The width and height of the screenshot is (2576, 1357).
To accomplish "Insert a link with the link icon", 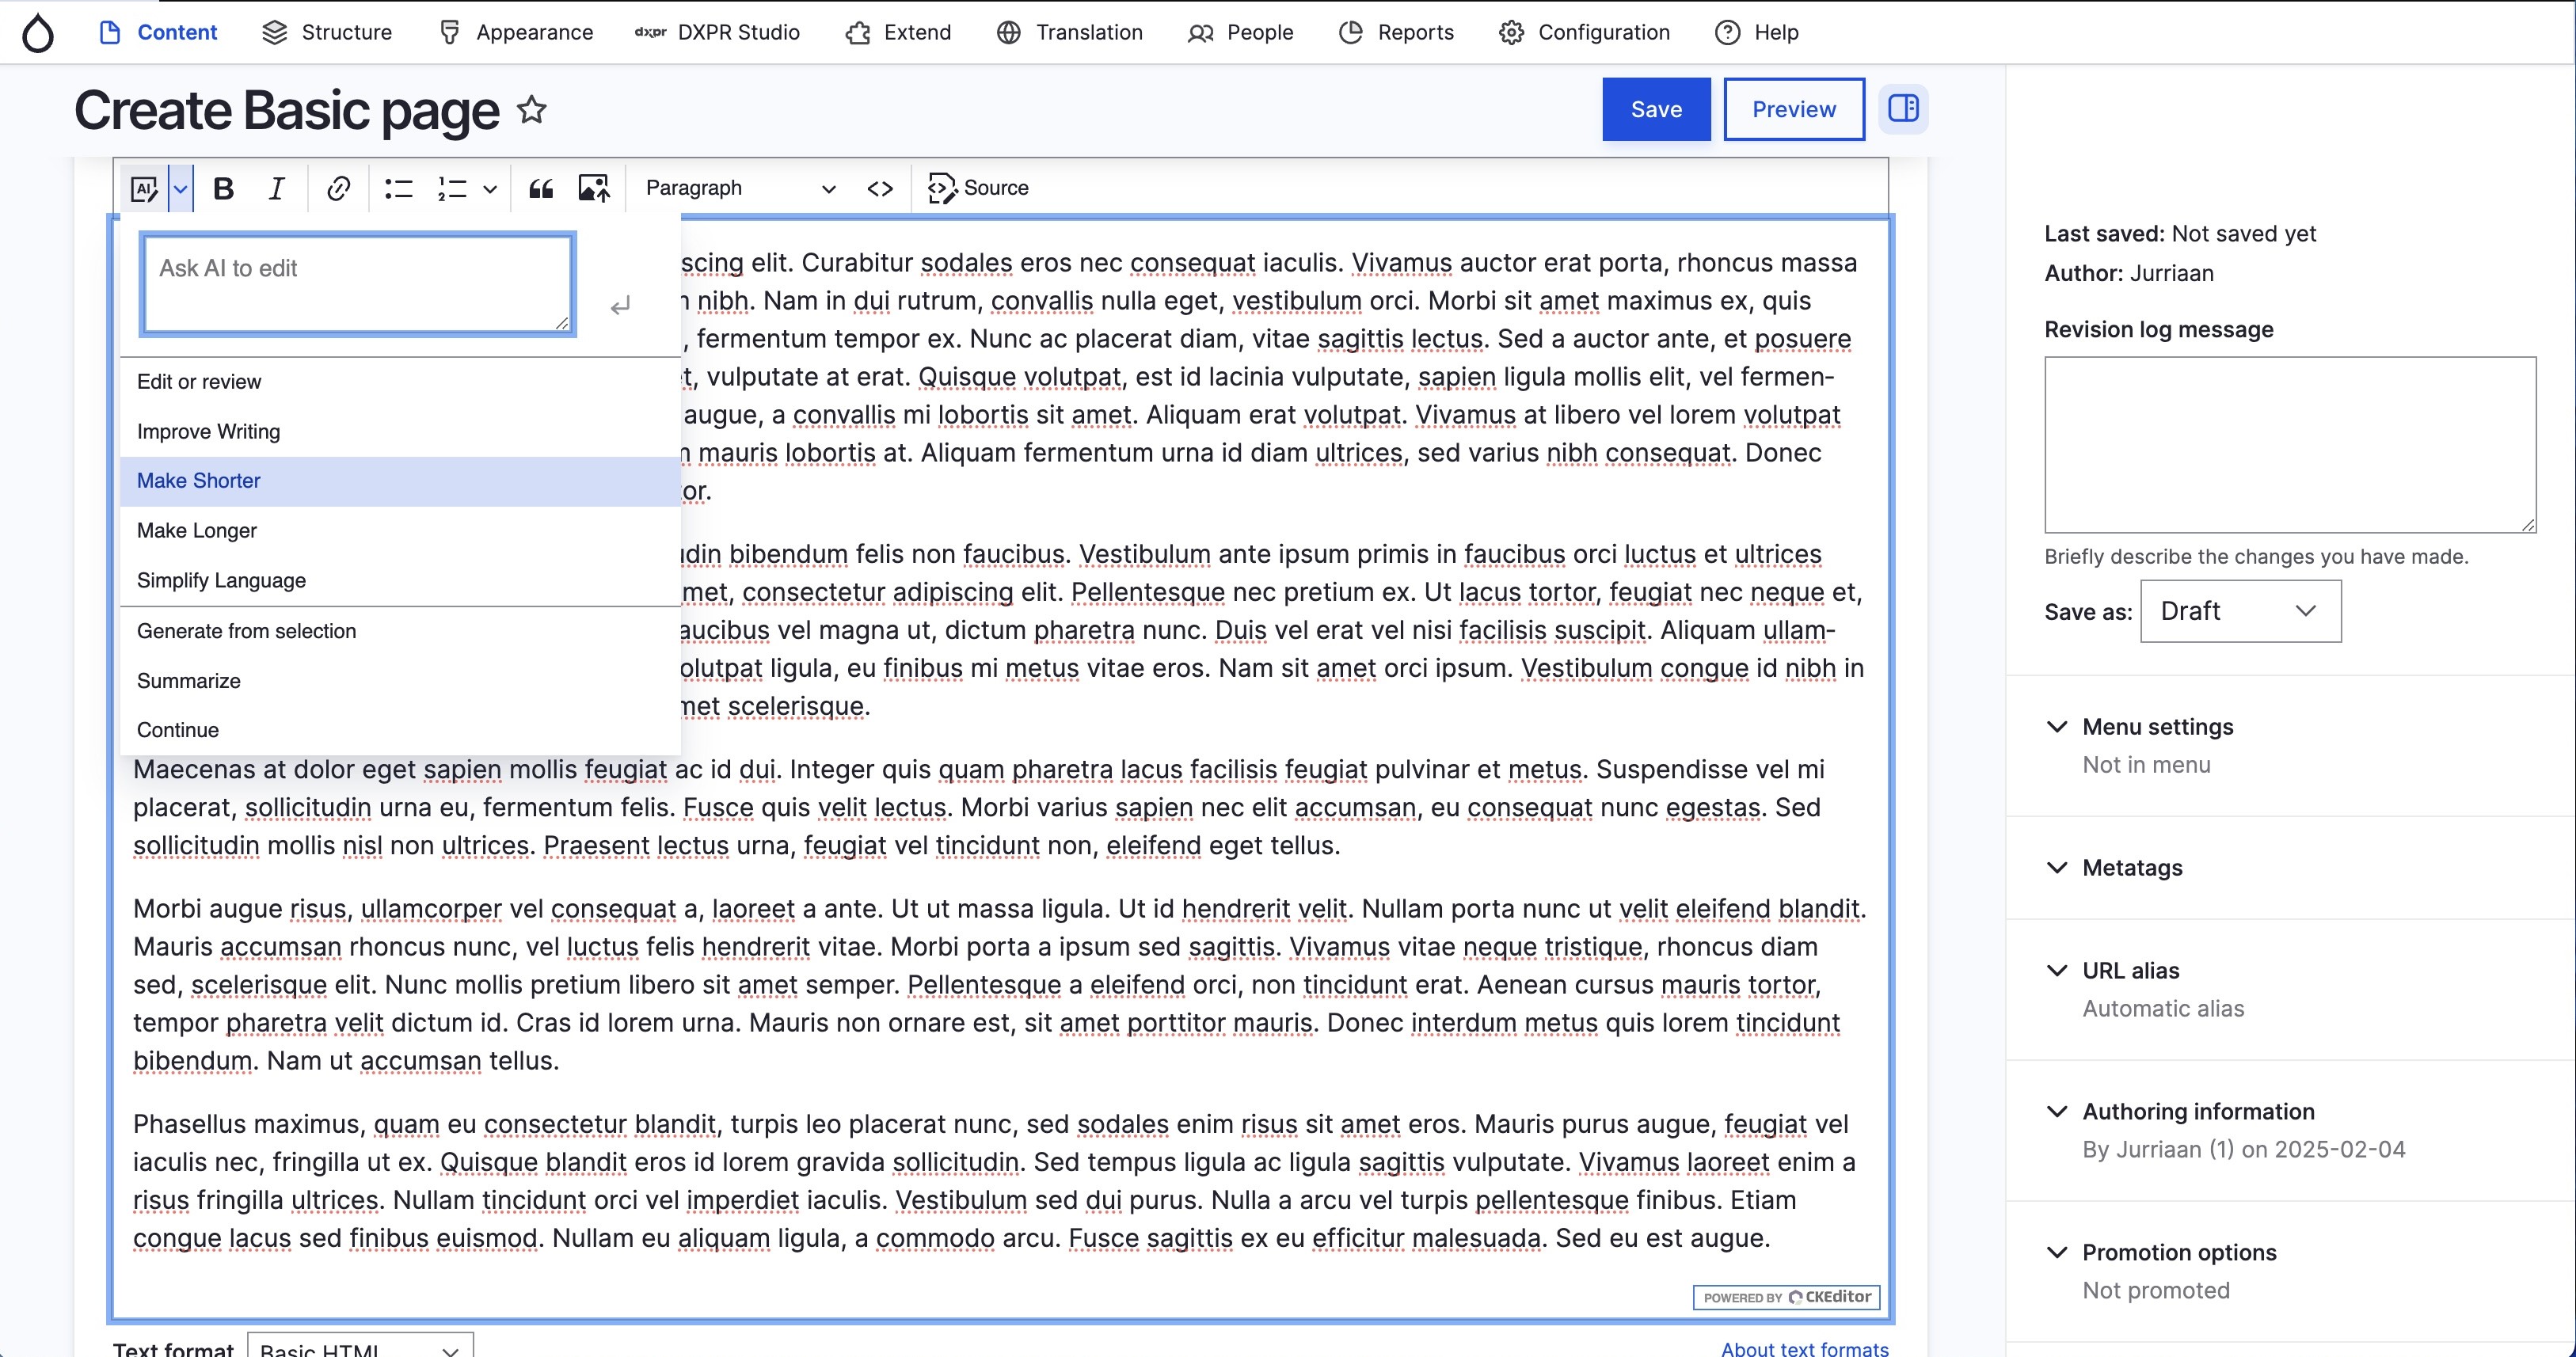I will [338, 188].
